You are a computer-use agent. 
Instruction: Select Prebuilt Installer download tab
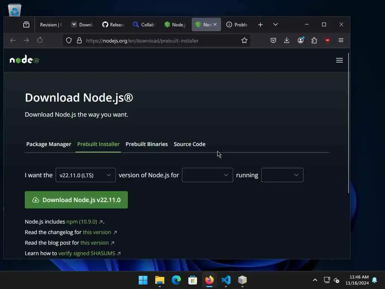tap(98, 144)
